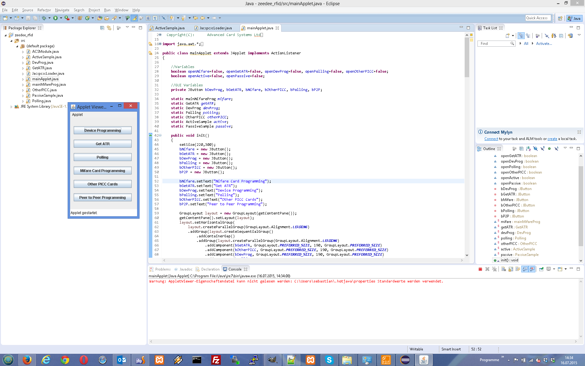Click Peer to Peer Programming button in Applet Viewer

(x=103, y=198)
